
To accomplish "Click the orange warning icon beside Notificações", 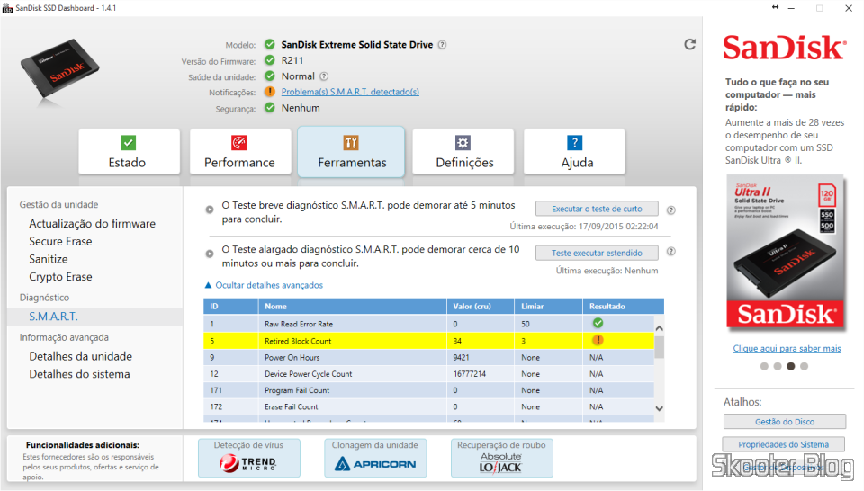I will pyautogui.click(x=269, y=92).
